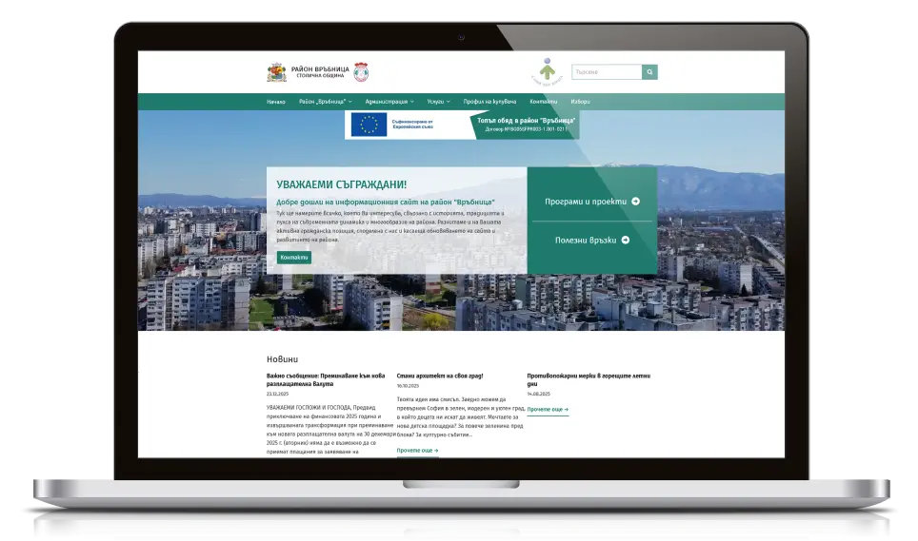
Task: Click the round Vrabnitsa district emblem
Action: [361, 72]
